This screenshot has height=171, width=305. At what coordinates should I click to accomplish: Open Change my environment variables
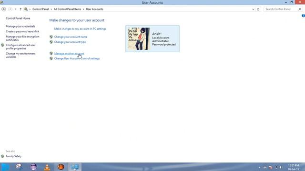pos(20,55)
